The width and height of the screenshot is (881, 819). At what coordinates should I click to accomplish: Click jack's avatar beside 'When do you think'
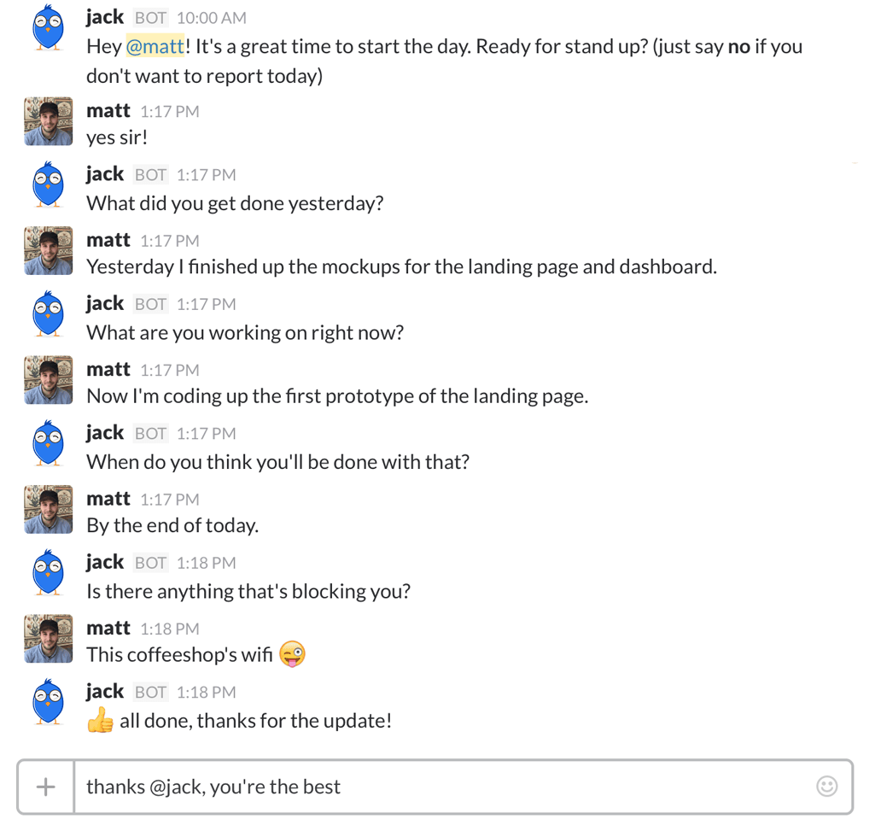point(49,444)
